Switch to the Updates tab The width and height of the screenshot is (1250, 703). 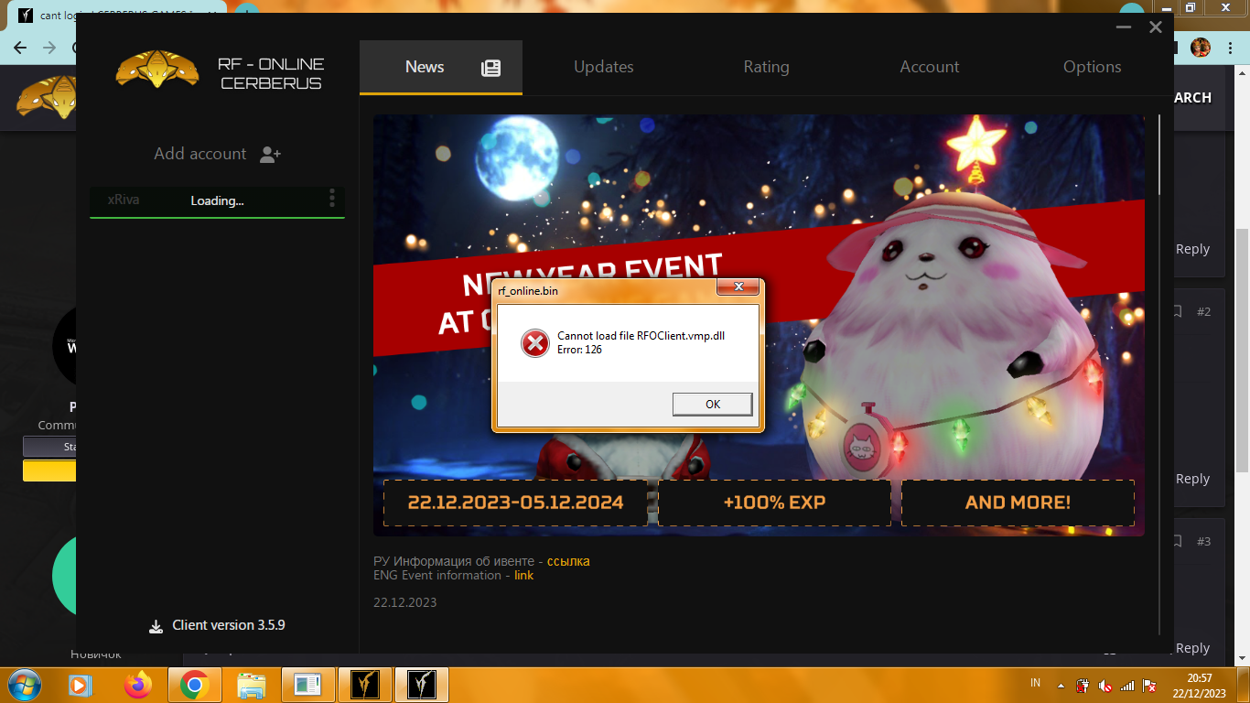coord(604,67)
